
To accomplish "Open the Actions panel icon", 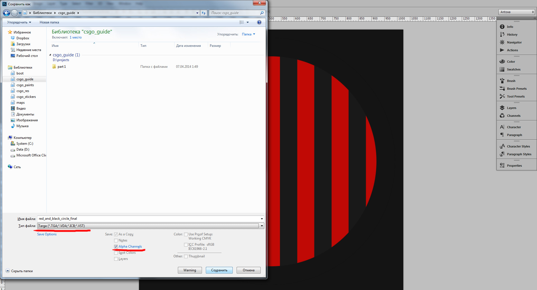I will point(502,50).
